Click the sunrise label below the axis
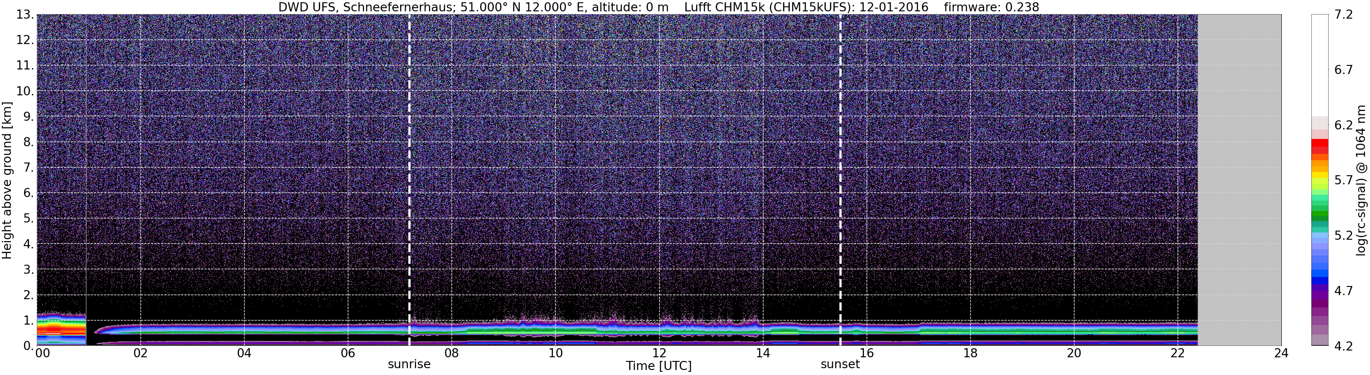 point(409,365)
